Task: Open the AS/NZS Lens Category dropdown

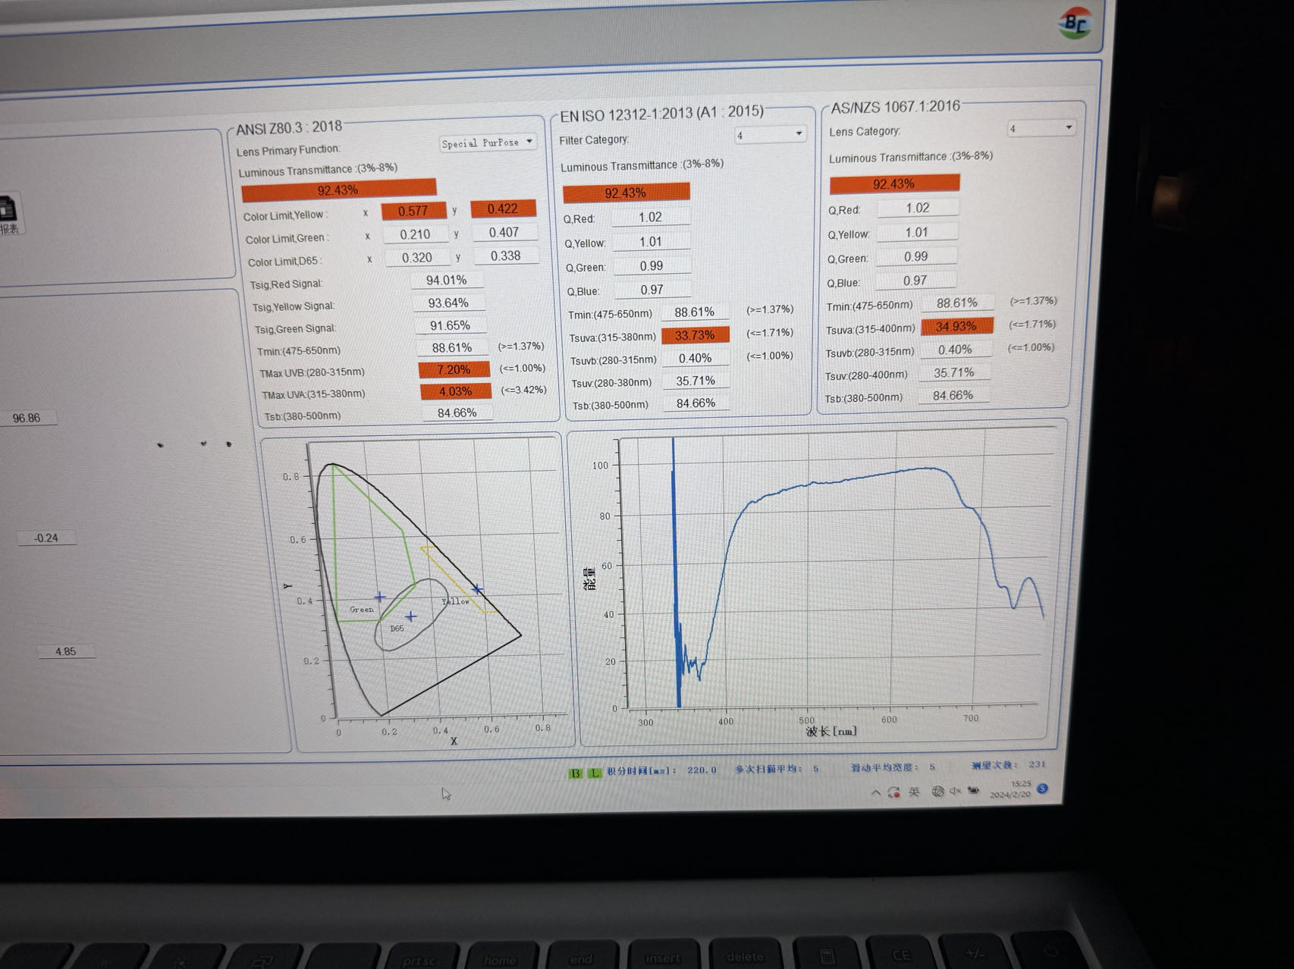Action: (x=1041, y=128)
